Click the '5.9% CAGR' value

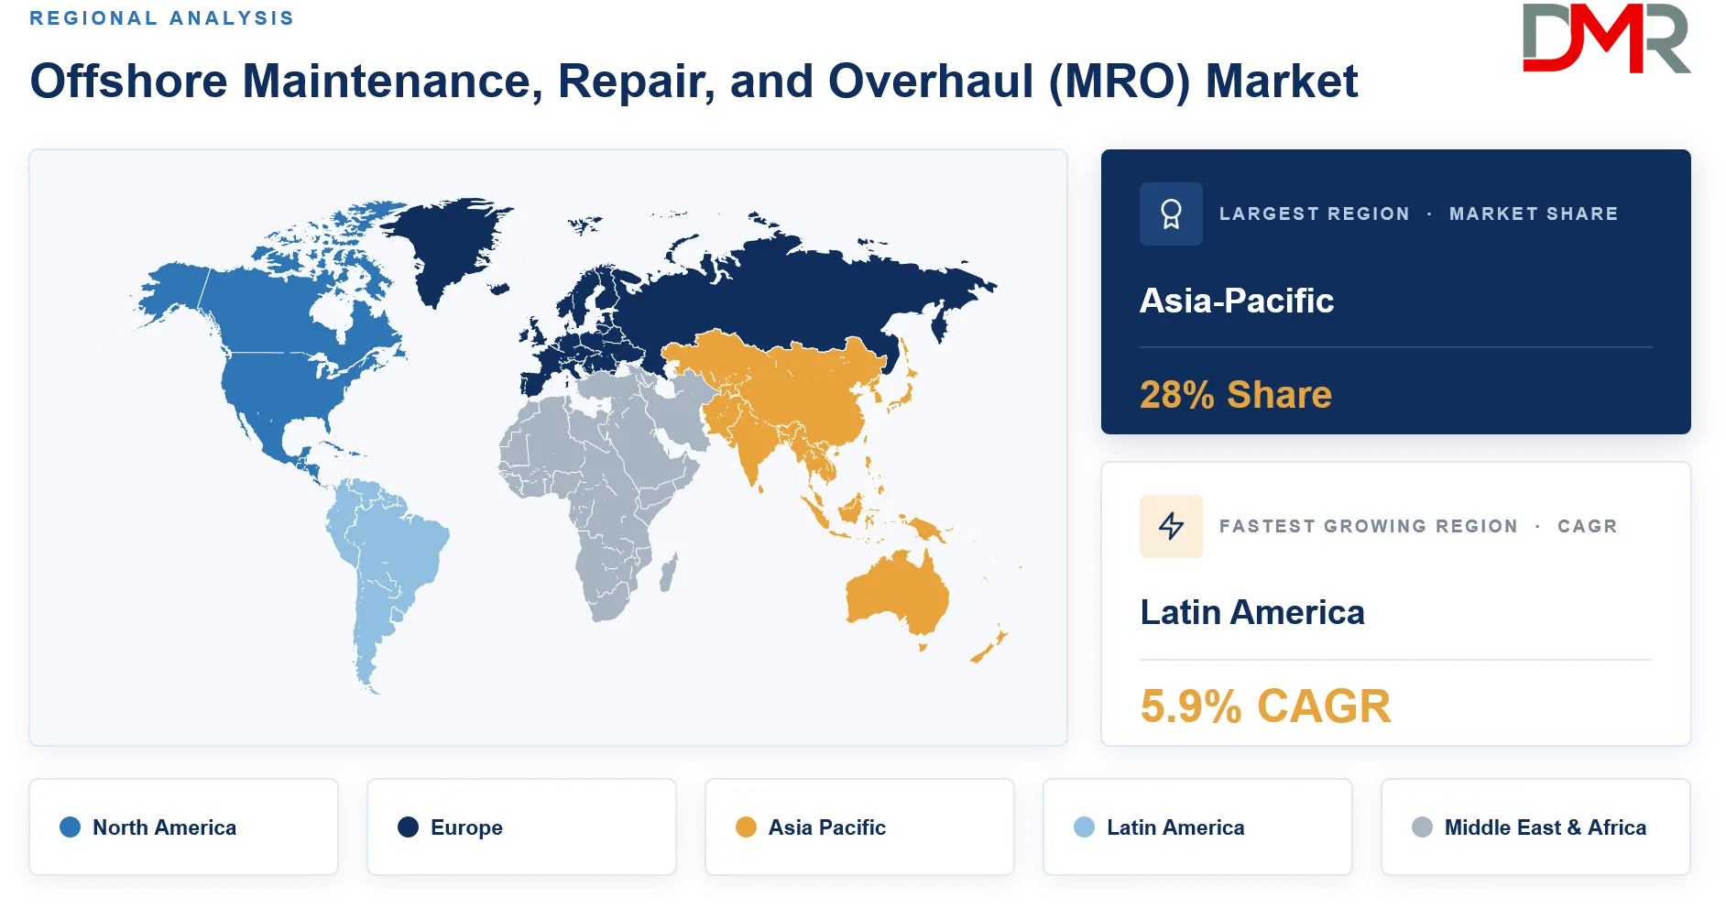[1265, 706]
